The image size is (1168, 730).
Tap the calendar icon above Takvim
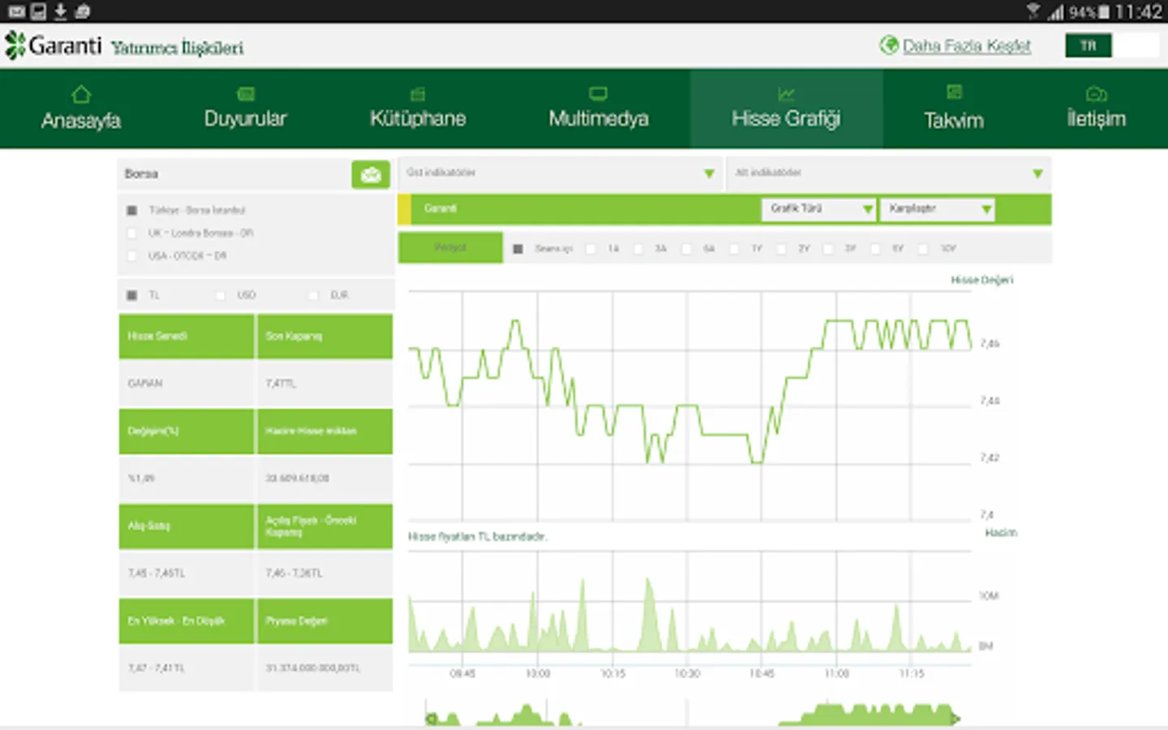[954, 92]
